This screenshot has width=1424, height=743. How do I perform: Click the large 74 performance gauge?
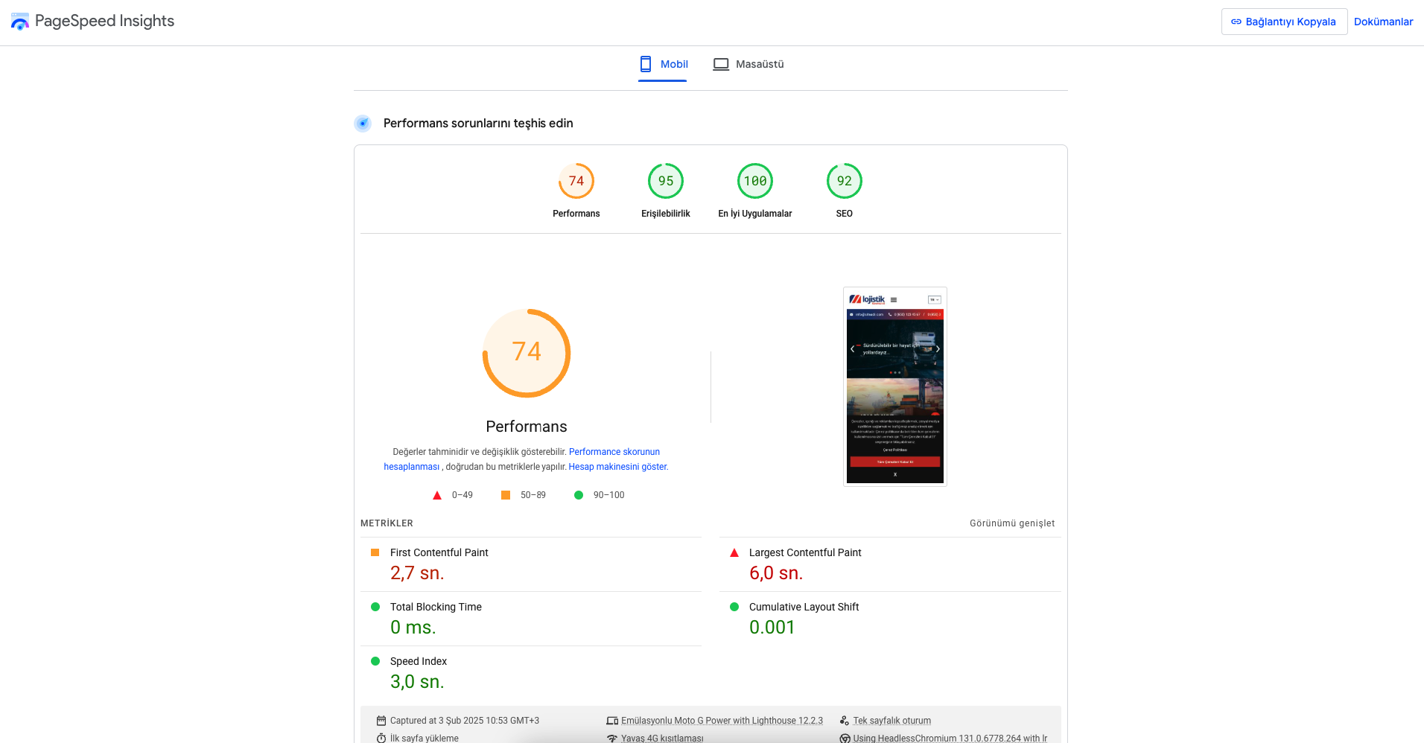(527, 353)
